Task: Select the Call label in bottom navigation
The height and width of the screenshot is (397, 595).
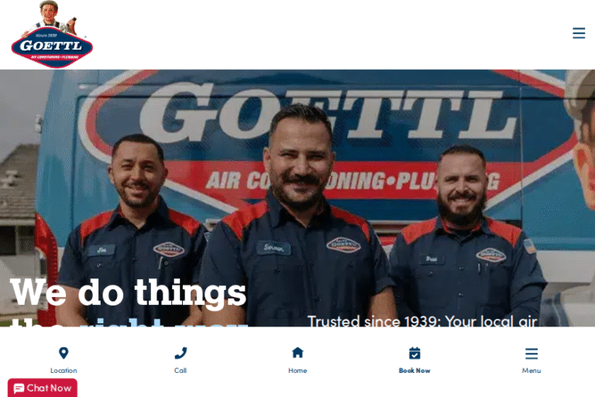Action: pyautogui.click(x=181, y=371)
